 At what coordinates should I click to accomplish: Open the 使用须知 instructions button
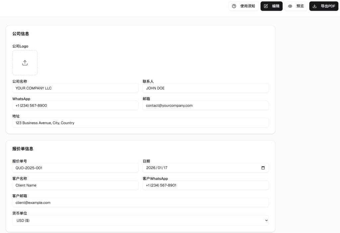[x=243, y=6]
